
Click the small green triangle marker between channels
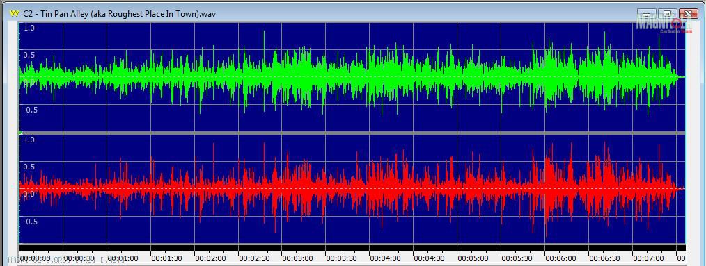(20, 133)
